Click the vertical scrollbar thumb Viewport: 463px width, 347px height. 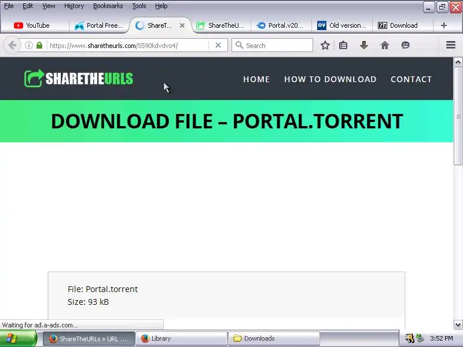tap(458, 116)
